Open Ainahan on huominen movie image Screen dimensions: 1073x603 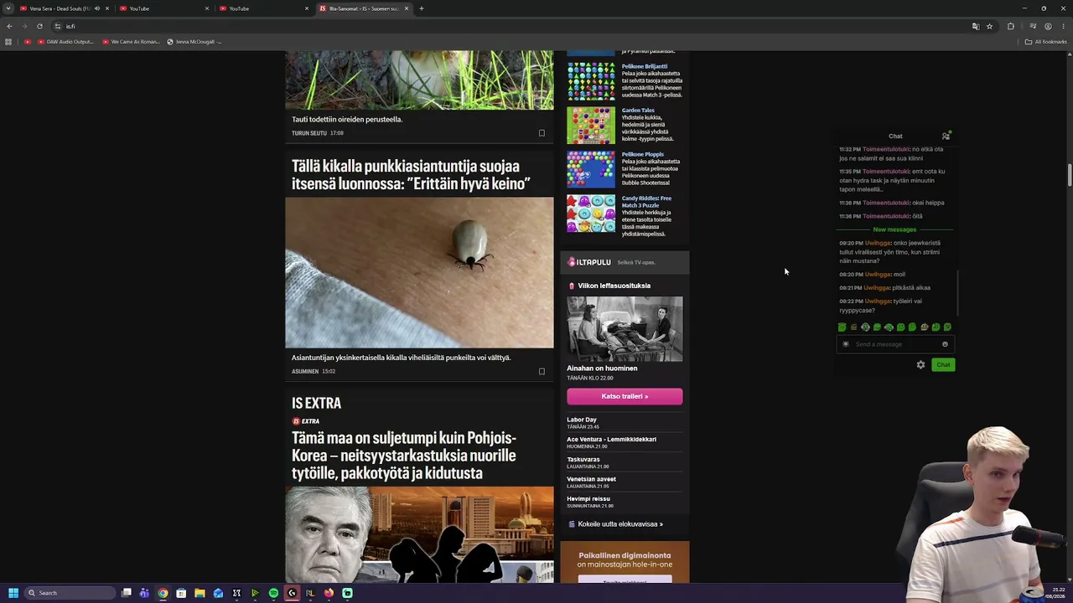[625, 329]
